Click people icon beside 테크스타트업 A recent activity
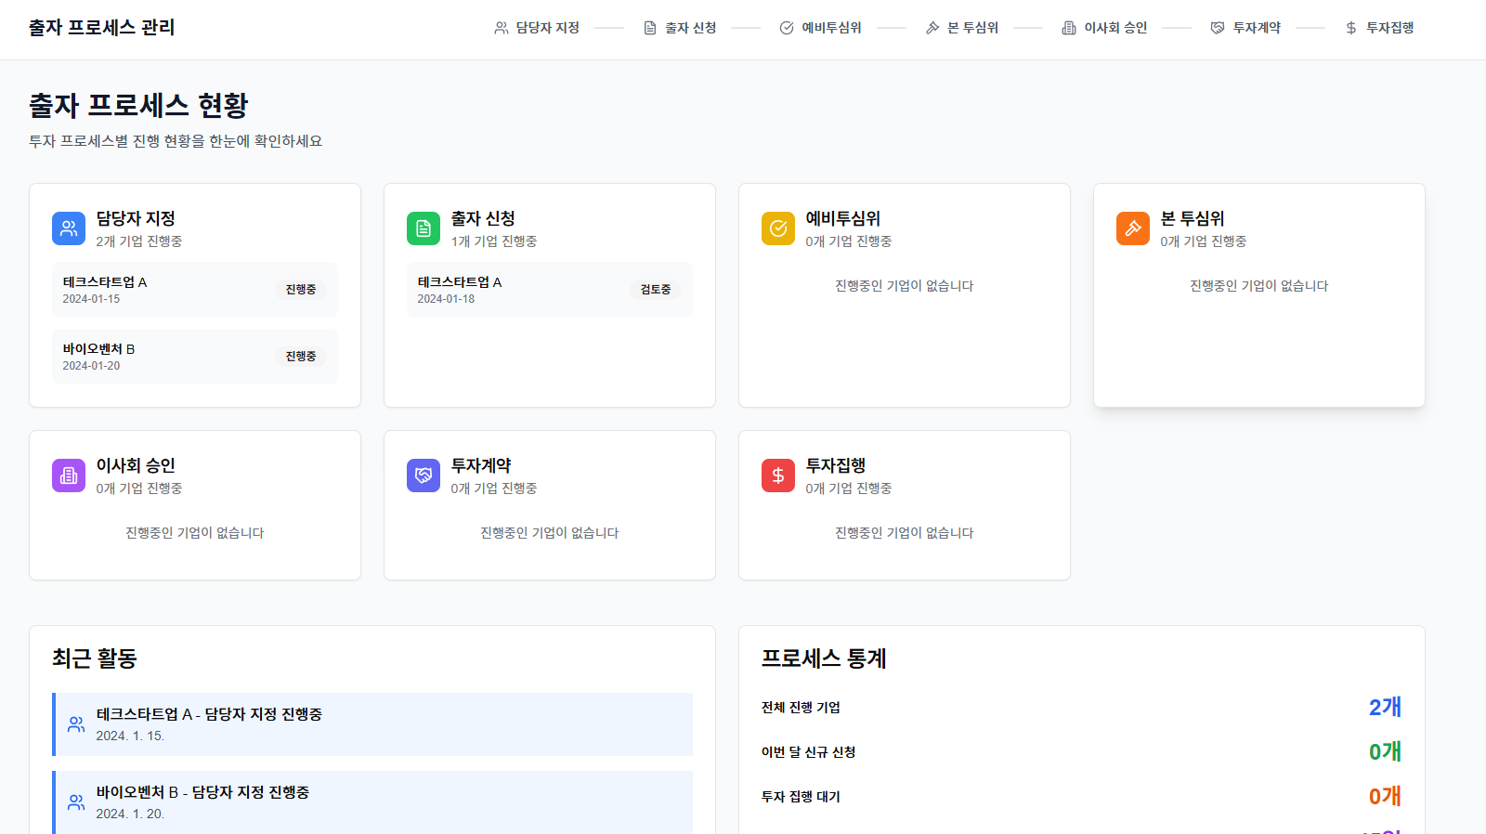1486x834 pixels. click(76, 724)
